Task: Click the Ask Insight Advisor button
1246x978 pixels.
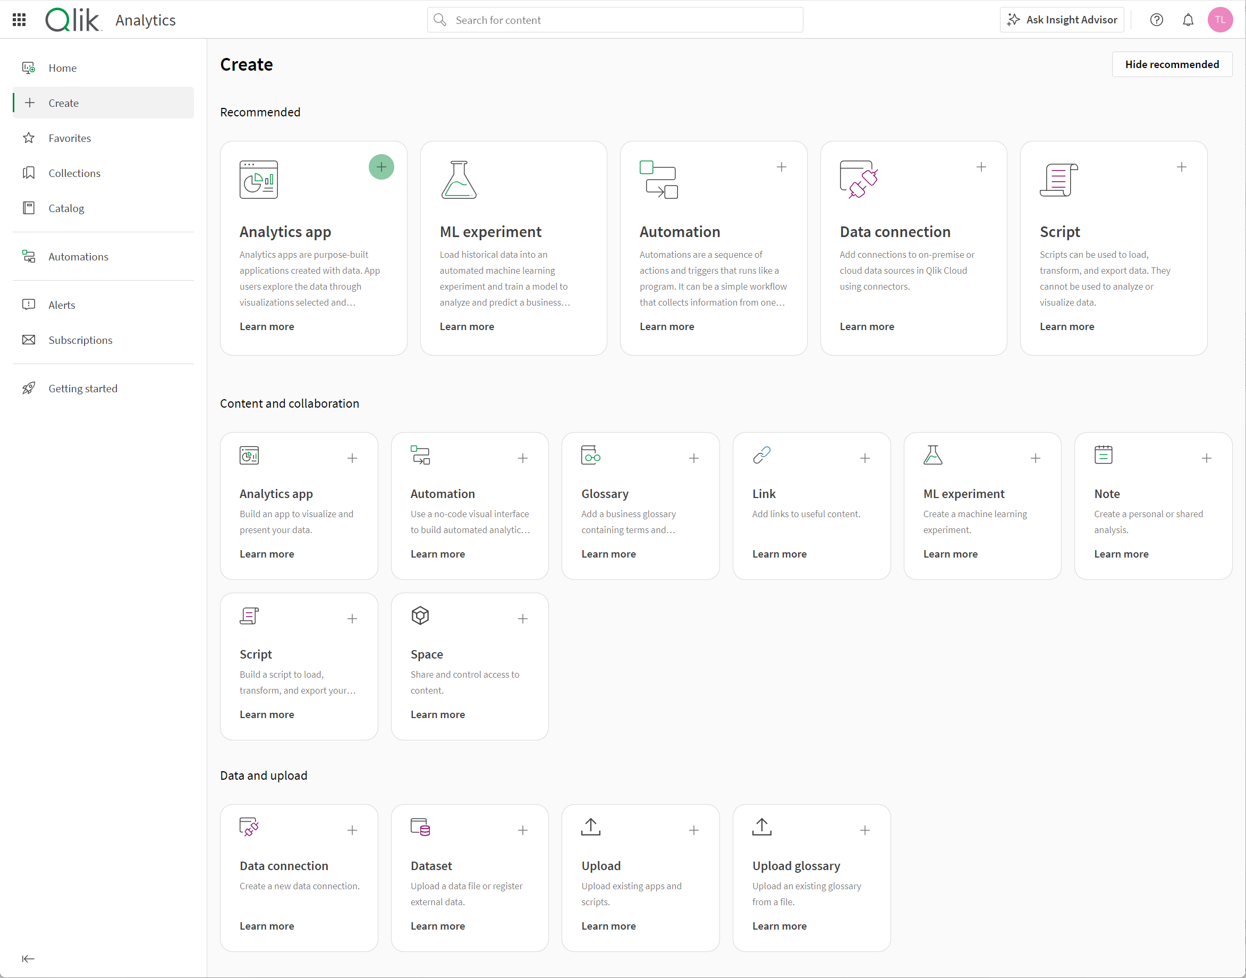Action: pos(1065,19)
